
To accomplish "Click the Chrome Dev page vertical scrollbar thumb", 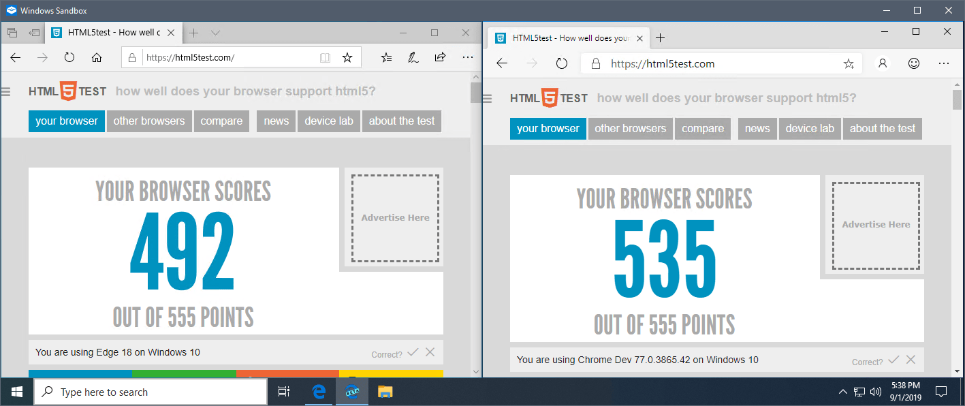I will [x=957, y=100].
